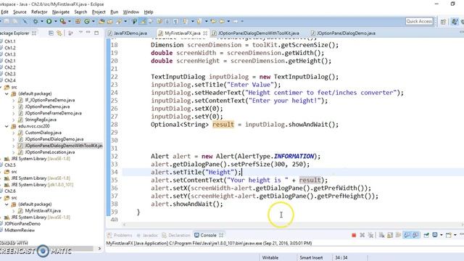Switch to the Declaration view tab
Screen dimensions: 464x261
176,235
